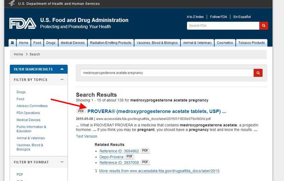
Task: Click PDF badge next to Reference ID: 3837008
Action: [145, 162]
